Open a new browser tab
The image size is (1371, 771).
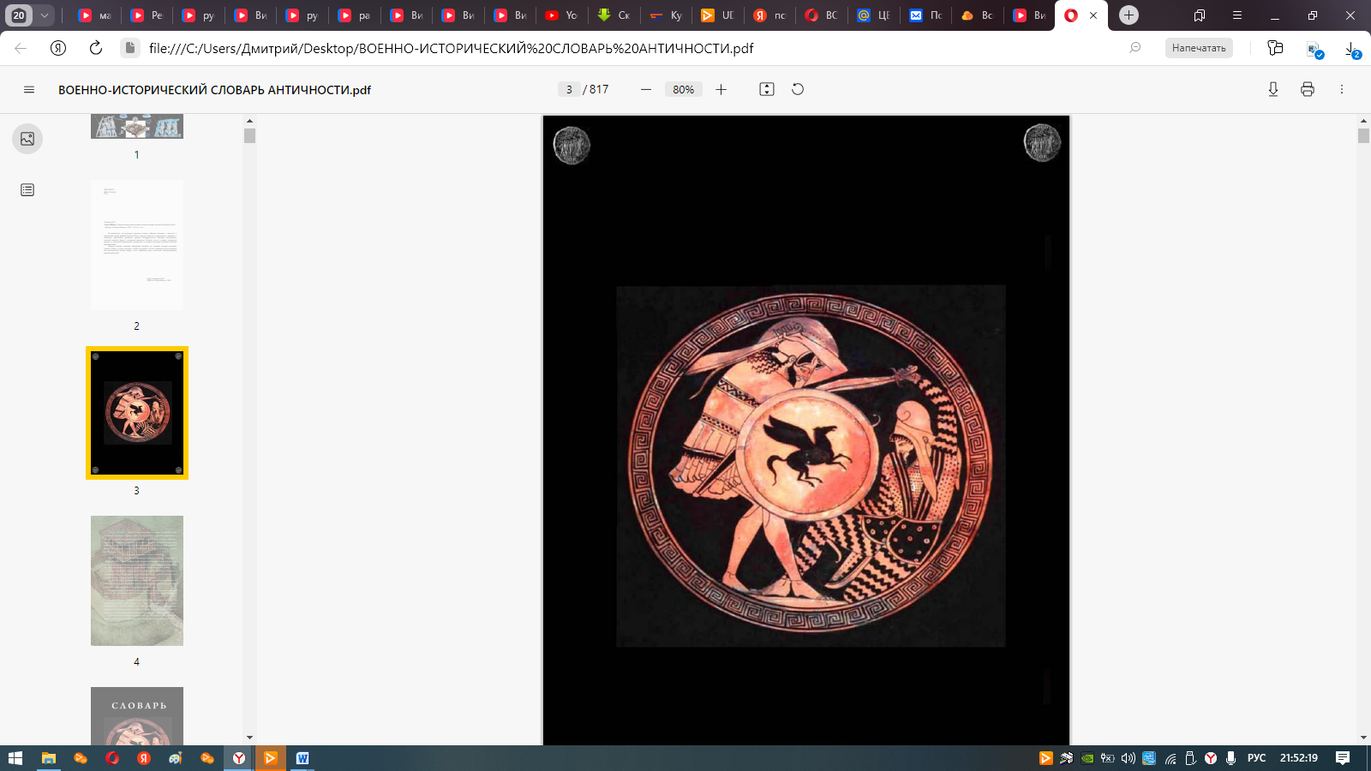(1129, 15)
